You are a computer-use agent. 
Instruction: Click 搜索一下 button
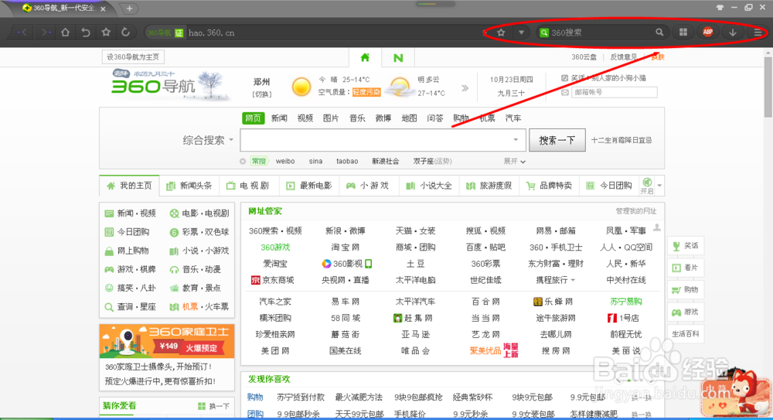click(x=557, y=140)
